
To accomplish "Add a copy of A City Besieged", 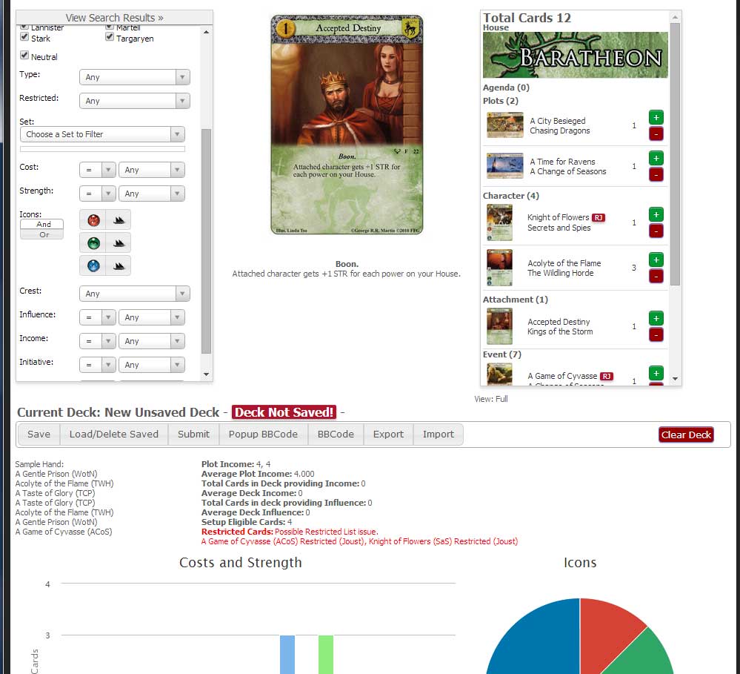I will [x=656, y=117].
